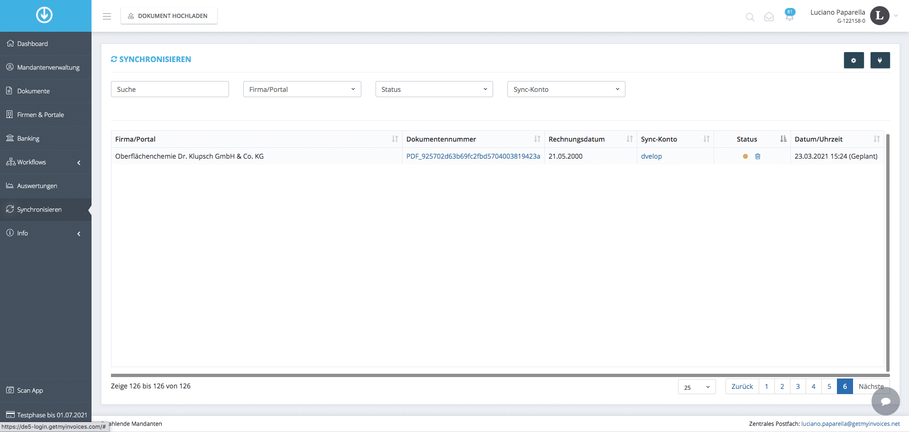Open the dvelop sync account link
909x432 pixels.
coord(652,156)
